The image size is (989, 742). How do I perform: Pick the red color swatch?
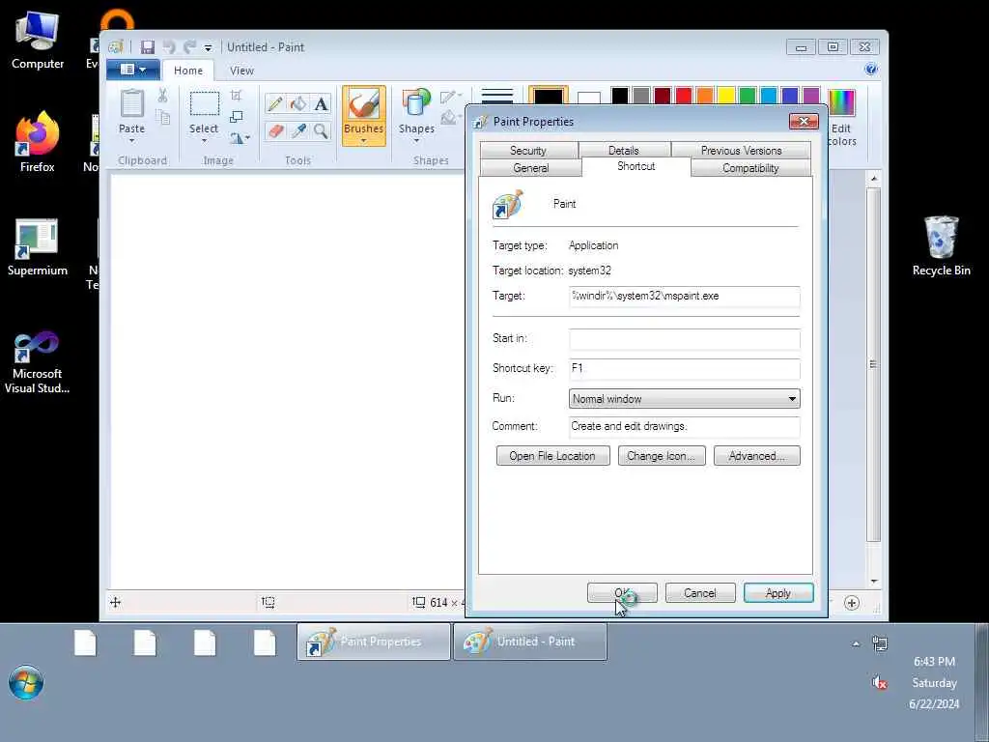point(683,96)
